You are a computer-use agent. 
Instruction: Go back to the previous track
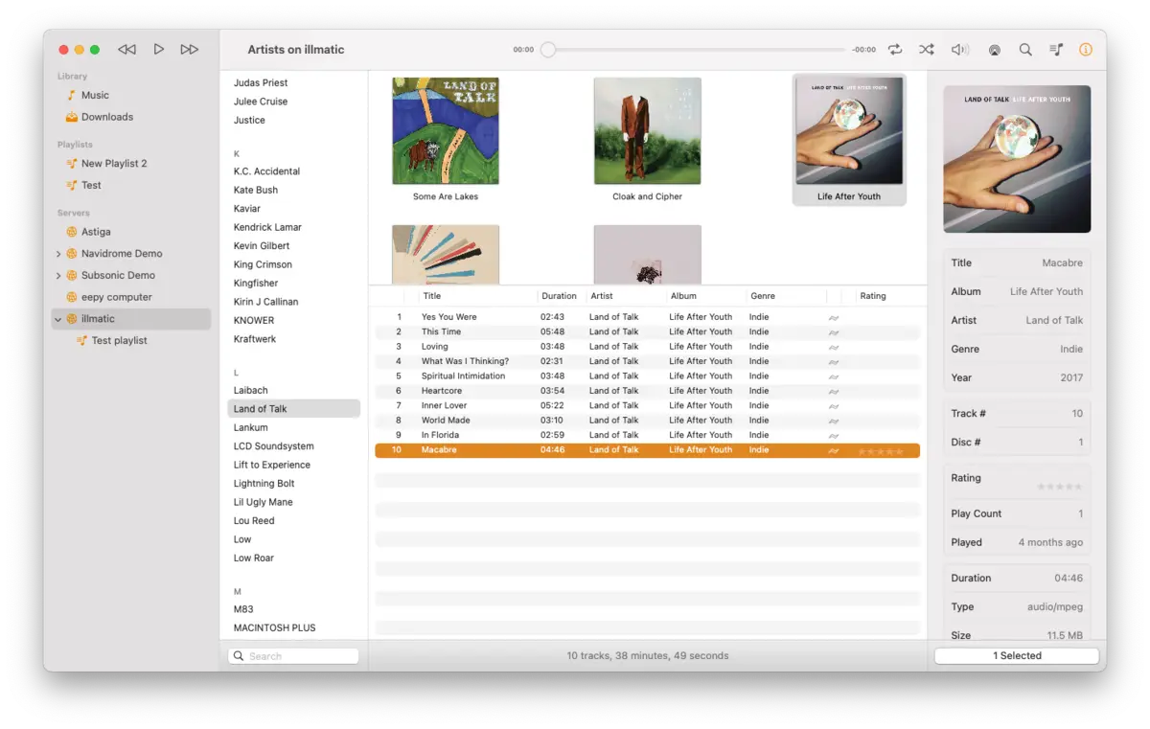(x=126, y=50)
